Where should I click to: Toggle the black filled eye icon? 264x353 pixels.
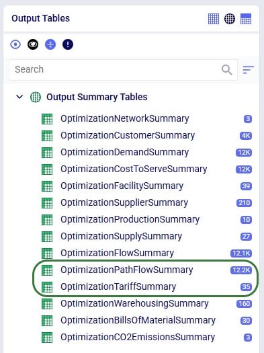33,44
